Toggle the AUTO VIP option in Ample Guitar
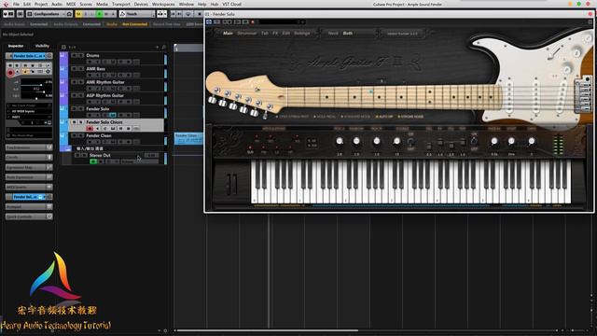This screenshot has width=597, height=336. point(384,117)
